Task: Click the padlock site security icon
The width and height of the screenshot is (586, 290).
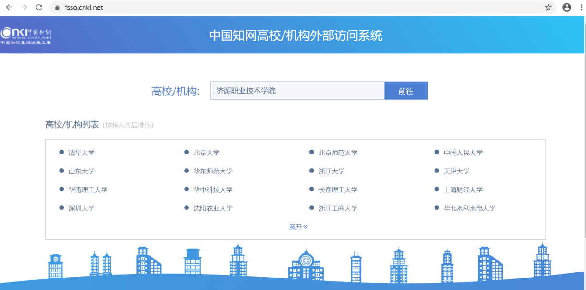Action: (x=58, y=7)
